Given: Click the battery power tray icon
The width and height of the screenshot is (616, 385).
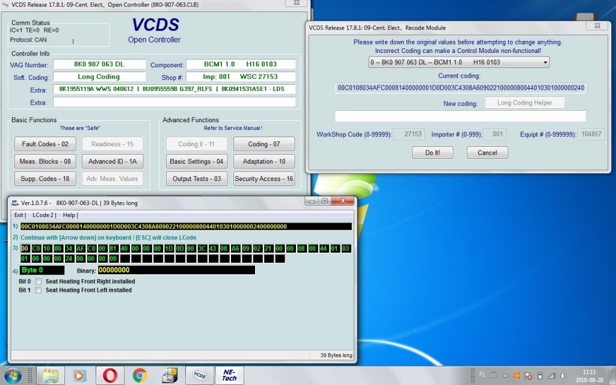Looking at the screenshot, I should pyautogui.click(x=540, y=376).
